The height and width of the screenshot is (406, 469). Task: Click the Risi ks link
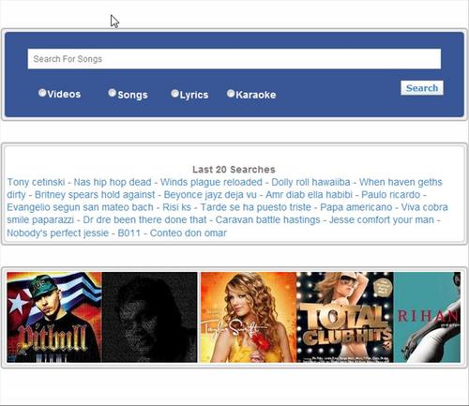pyautogui.click(x=176, y=207)
